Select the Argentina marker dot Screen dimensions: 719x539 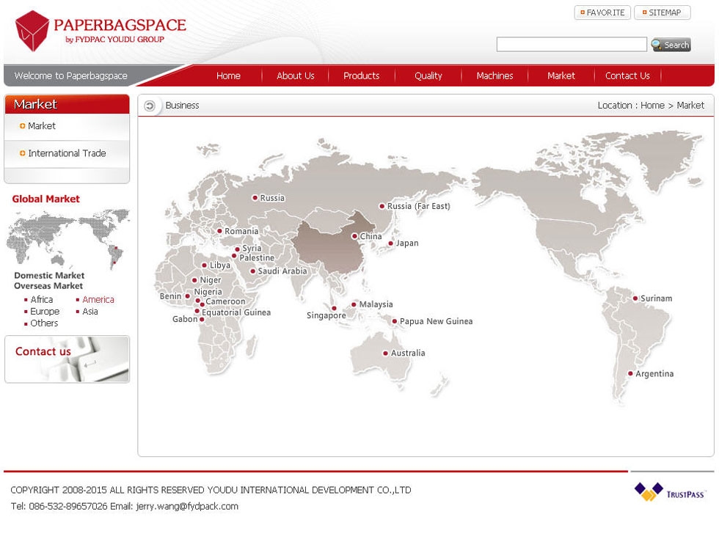630,373
